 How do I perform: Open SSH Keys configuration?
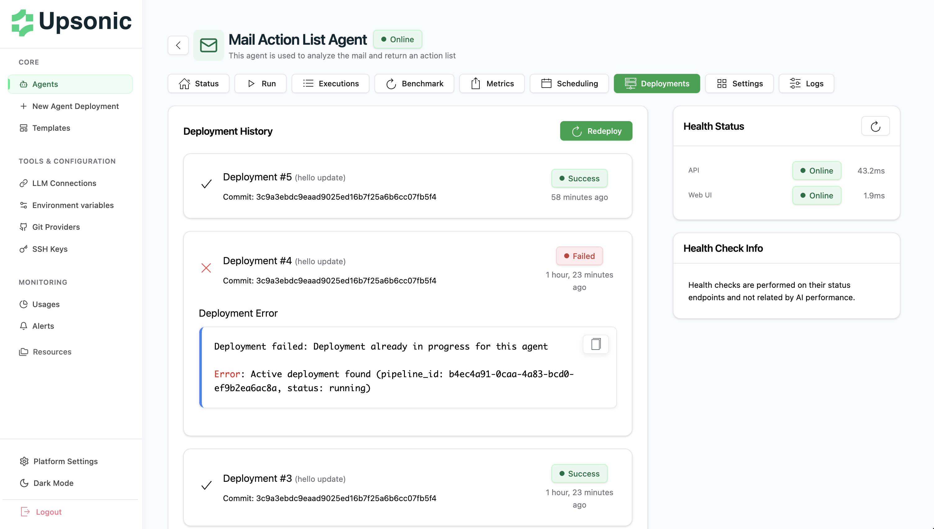point(50,249)
